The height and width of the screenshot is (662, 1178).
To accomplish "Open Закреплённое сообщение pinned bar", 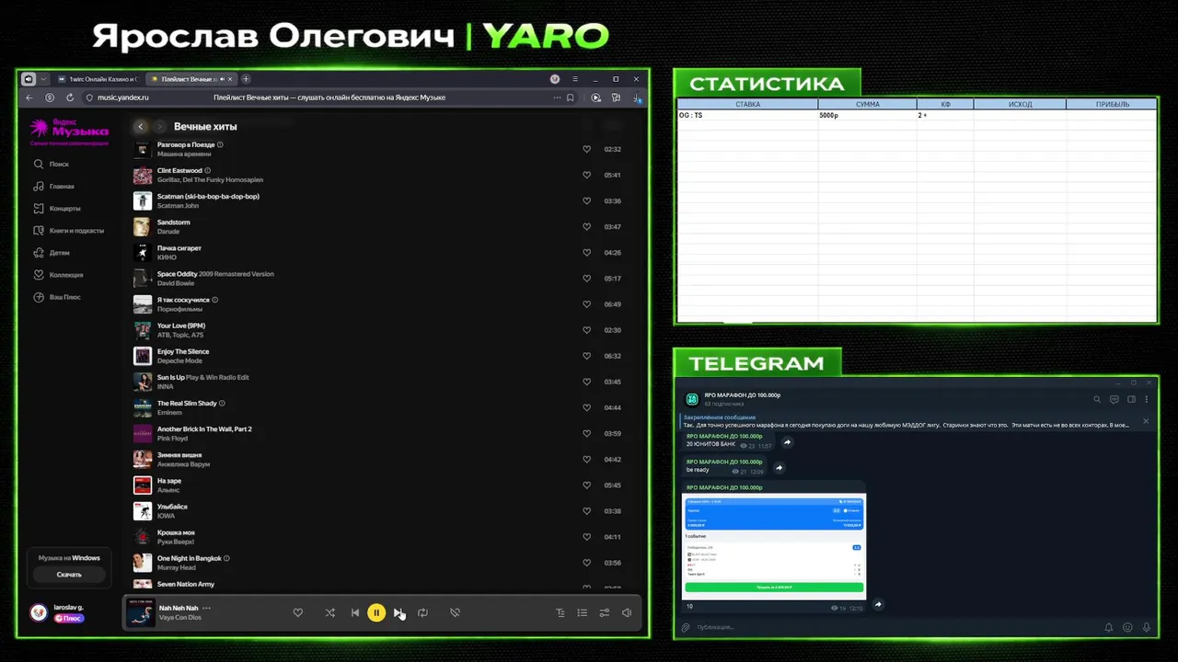I will click(907, 421).
